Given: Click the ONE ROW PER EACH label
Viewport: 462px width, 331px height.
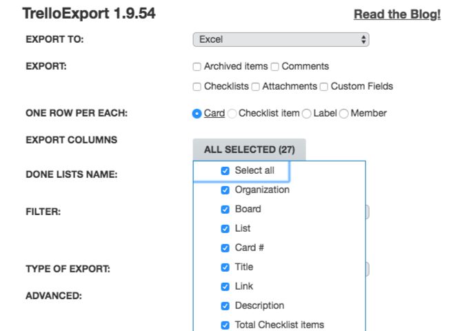Looking at the screenshot, I should [77, 113].
